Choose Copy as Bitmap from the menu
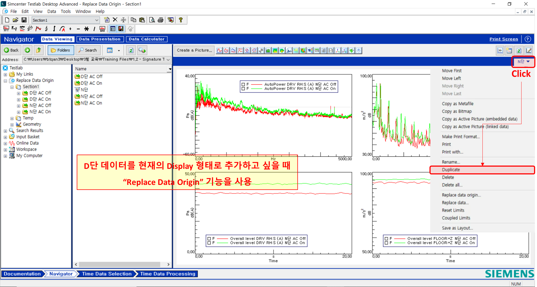Image resolution: width=537 pixels, height=287 pixels. pyautogui.click(x=457, y=112)
